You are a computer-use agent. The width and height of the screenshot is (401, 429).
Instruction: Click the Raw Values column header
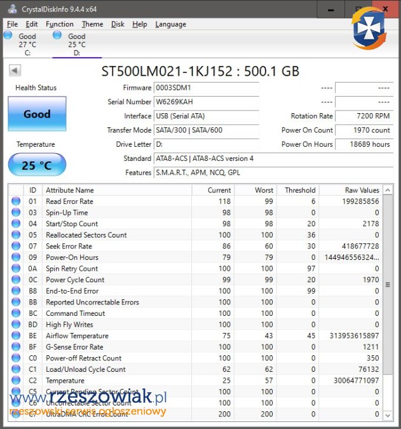point(351,190)
